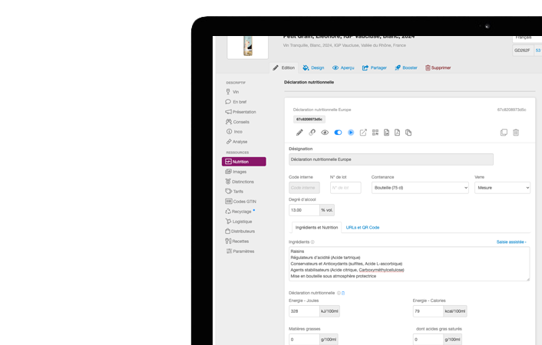Click the acides gras saturés field

(x=428, y=340)
